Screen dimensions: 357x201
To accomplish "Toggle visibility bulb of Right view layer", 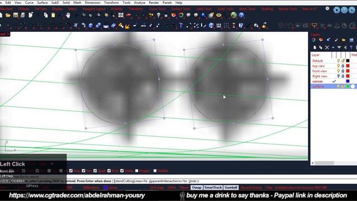I will (x=339, y=76).
